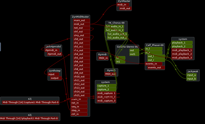The image size is (205, 124).
Task: Select the lv2_audio_out_1 port
Action: pos(117,34)
